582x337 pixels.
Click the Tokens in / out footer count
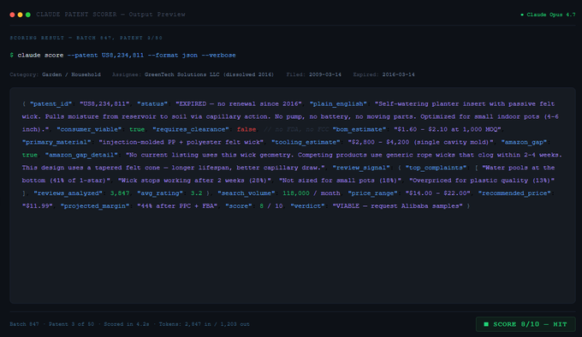coord(205,324)
